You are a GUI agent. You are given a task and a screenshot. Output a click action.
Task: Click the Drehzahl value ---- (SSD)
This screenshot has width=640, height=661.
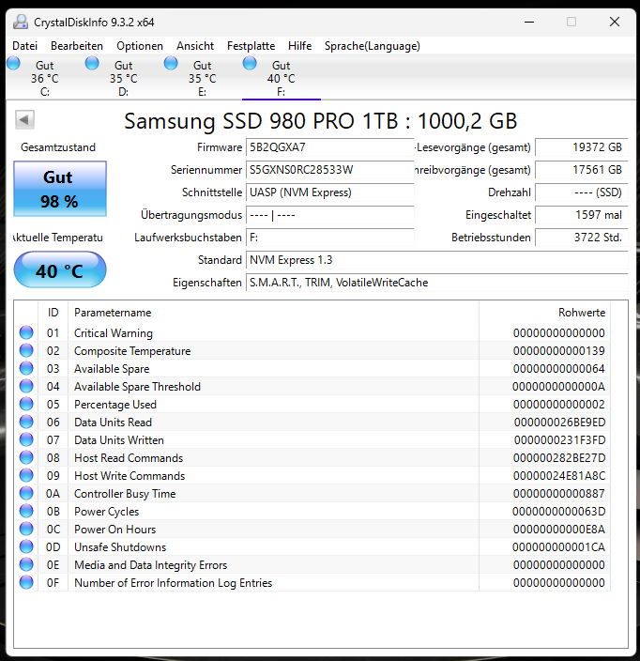coord(582,192)
